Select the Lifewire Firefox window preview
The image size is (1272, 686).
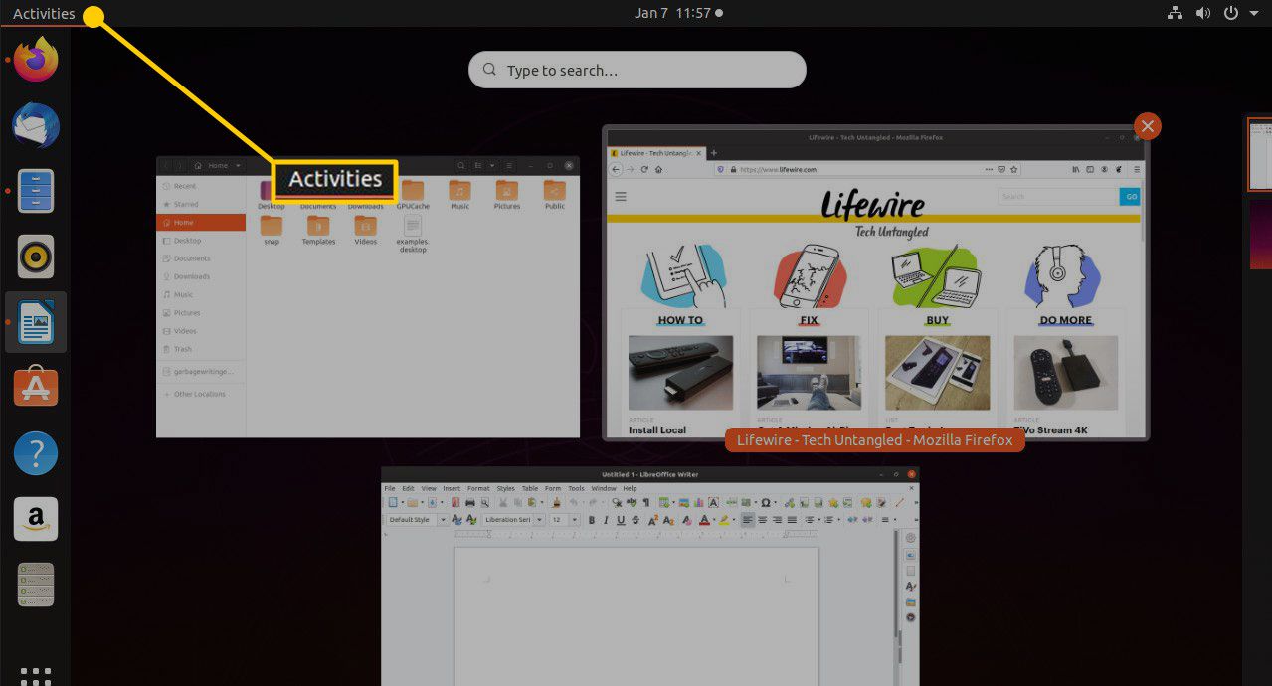point(874,283)
